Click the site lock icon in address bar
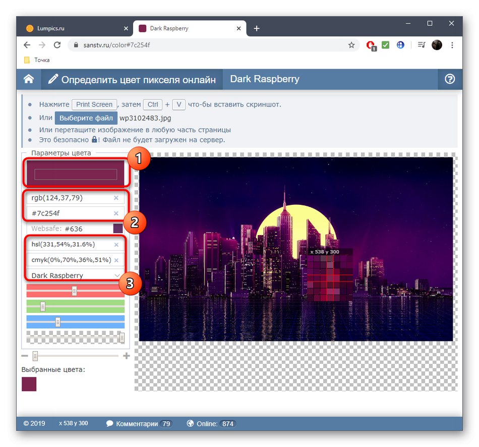 (x=76, y=44)
